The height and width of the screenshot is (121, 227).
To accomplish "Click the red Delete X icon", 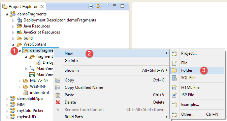I will [x=58, y=102].
